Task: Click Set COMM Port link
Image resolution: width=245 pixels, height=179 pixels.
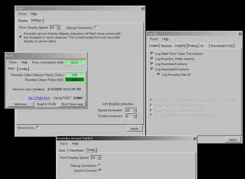Action: [39, 98]
